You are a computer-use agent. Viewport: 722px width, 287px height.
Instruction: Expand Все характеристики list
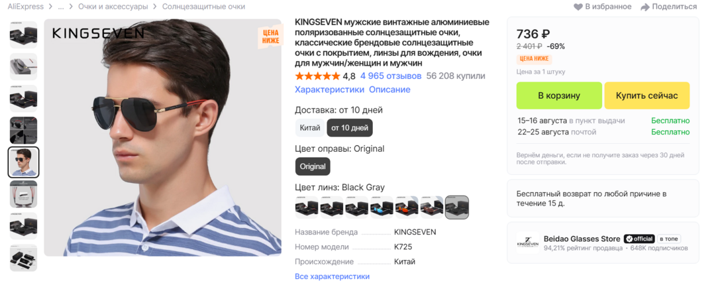pyautogui.click(x=332, y=276)
